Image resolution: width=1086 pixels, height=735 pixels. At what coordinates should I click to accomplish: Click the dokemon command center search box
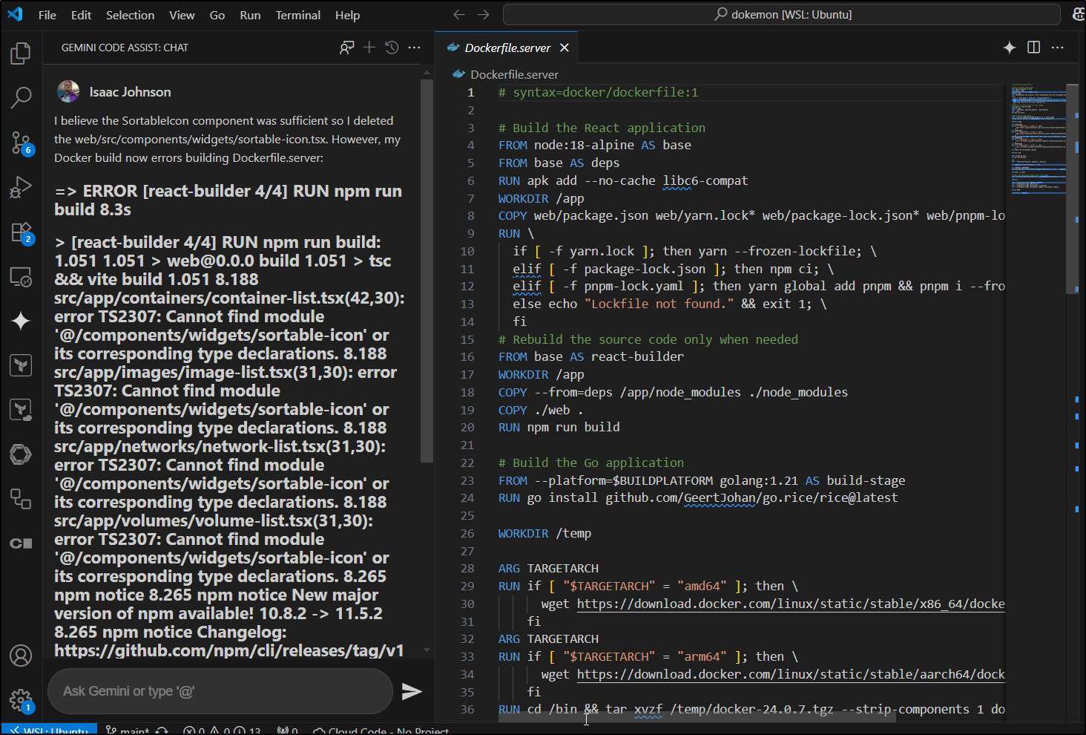(782, 15)
